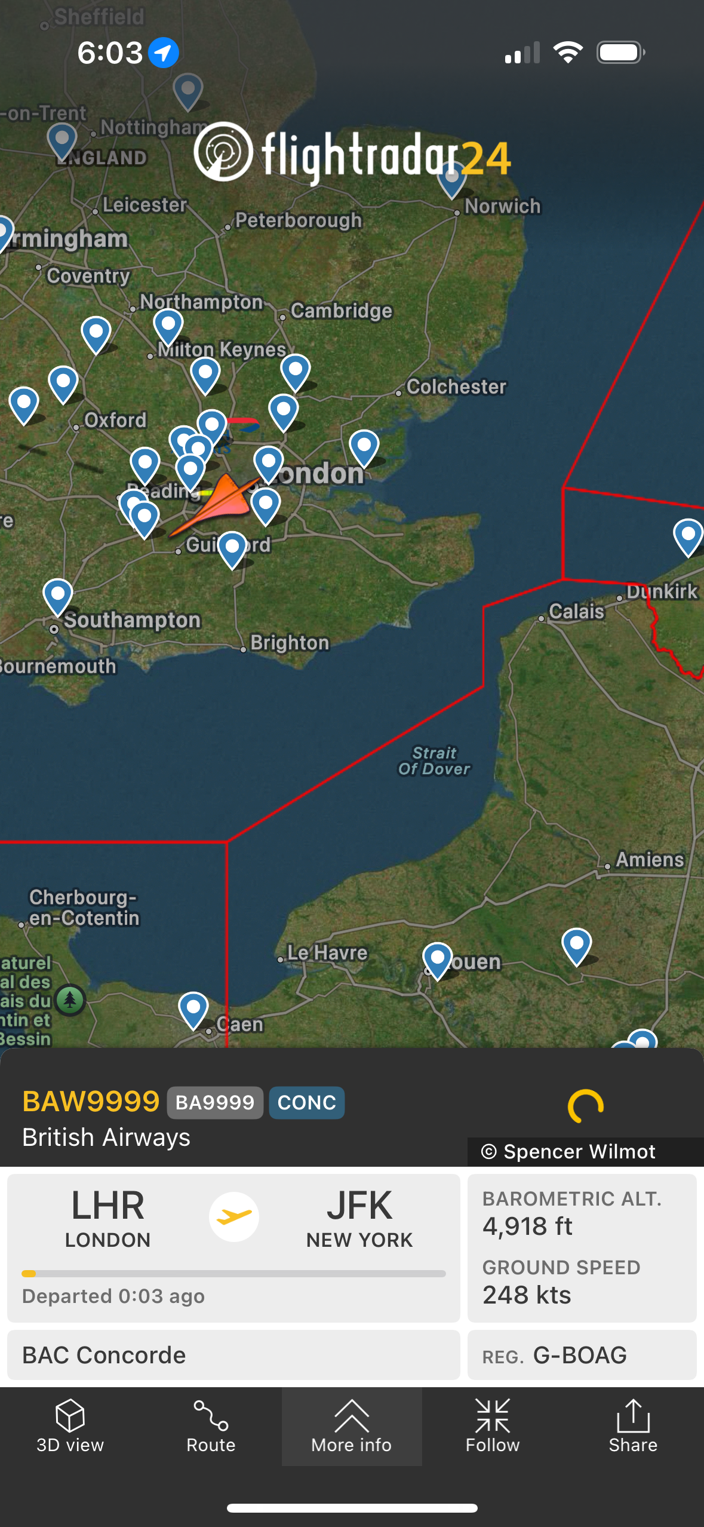
Task: Tap the CONC aircraft type badge
Action: [307, 1102]
